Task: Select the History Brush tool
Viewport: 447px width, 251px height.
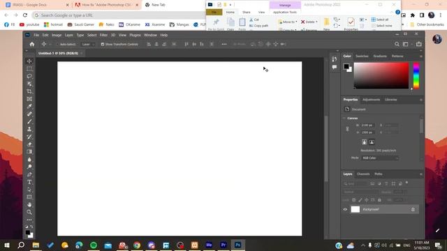Action: point(29,137)
